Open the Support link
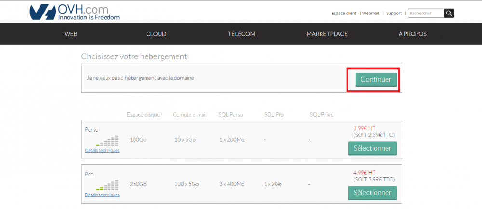The height and width of the screenshot is (209, 482). (394, 13)
